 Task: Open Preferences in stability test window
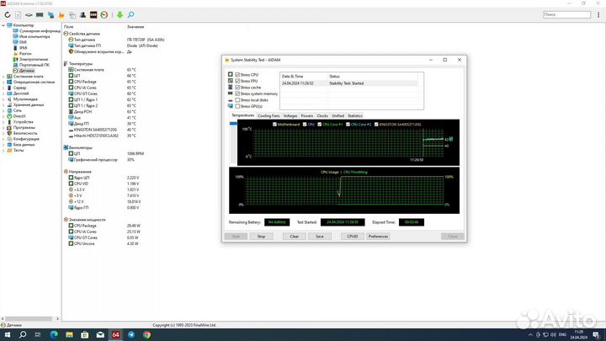tap(378, 237)
